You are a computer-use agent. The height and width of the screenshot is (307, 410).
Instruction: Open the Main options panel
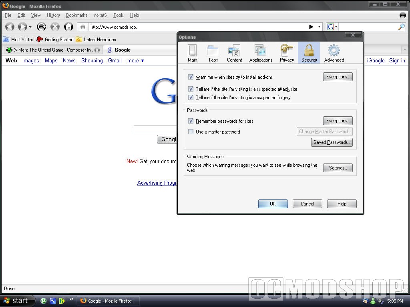pos(193,53)
